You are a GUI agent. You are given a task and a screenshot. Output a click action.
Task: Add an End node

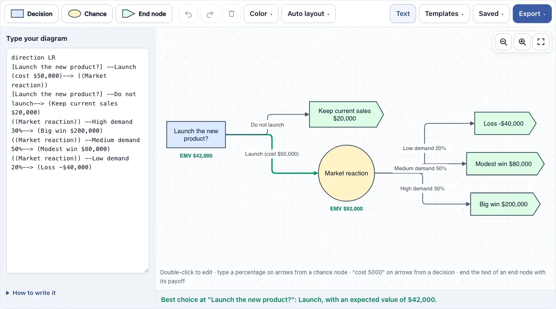[144, 14]
